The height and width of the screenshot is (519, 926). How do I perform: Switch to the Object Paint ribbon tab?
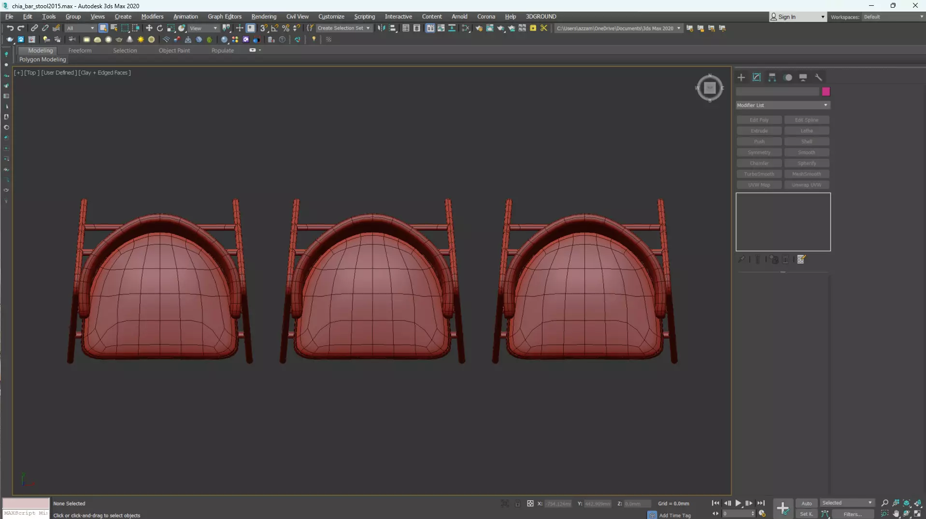coord(174,50)
